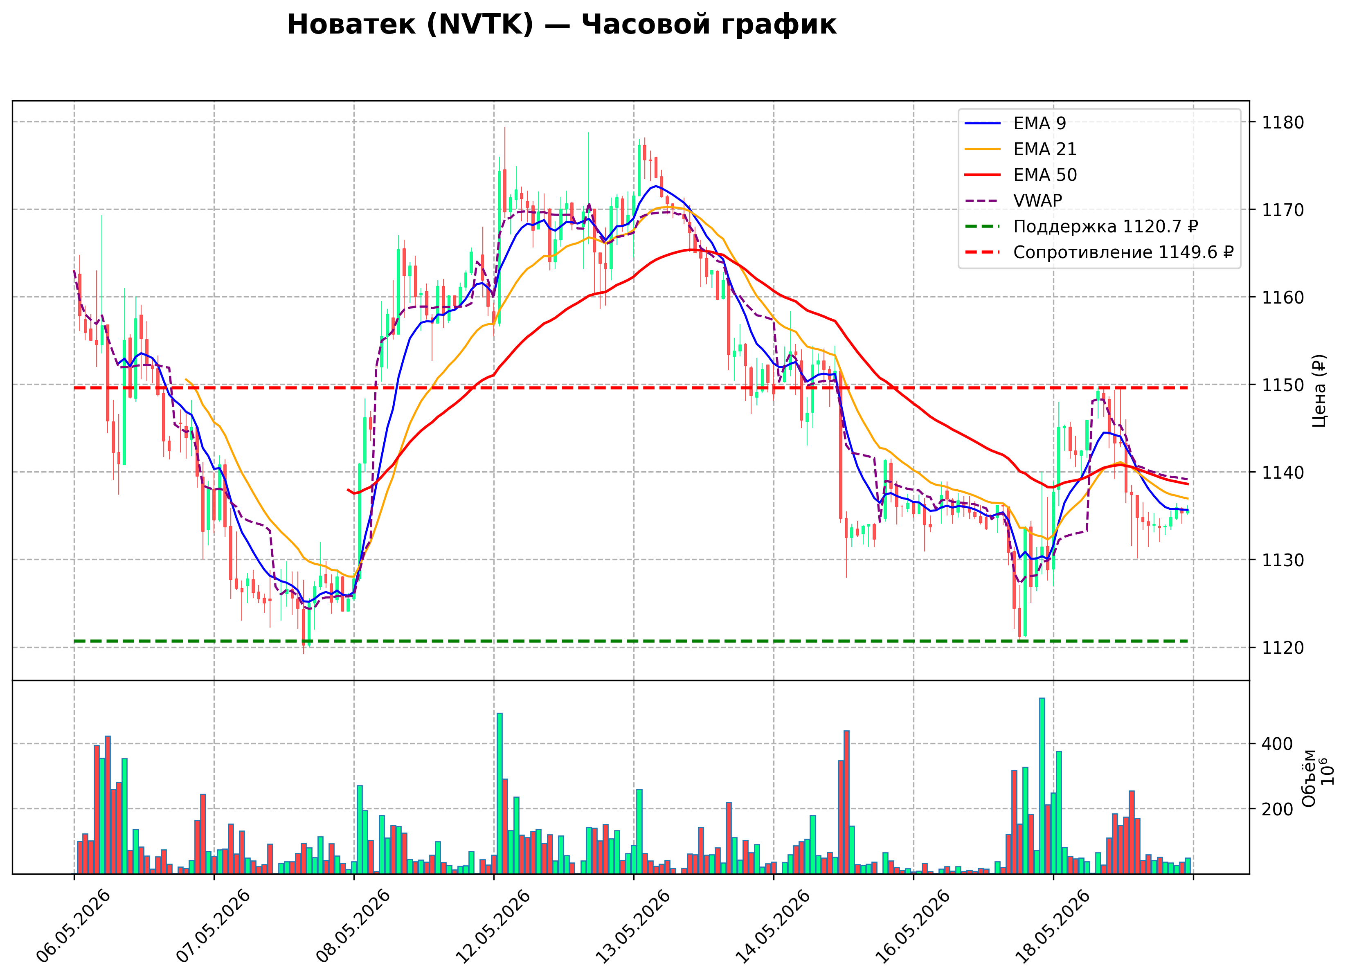The image size is (1350, 979).
Task: Click the 1140 price axis label
Action: [x=1283, y=473]
